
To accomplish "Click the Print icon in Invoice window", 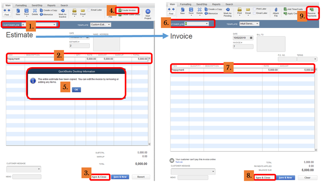I will (x=240, y=9).
